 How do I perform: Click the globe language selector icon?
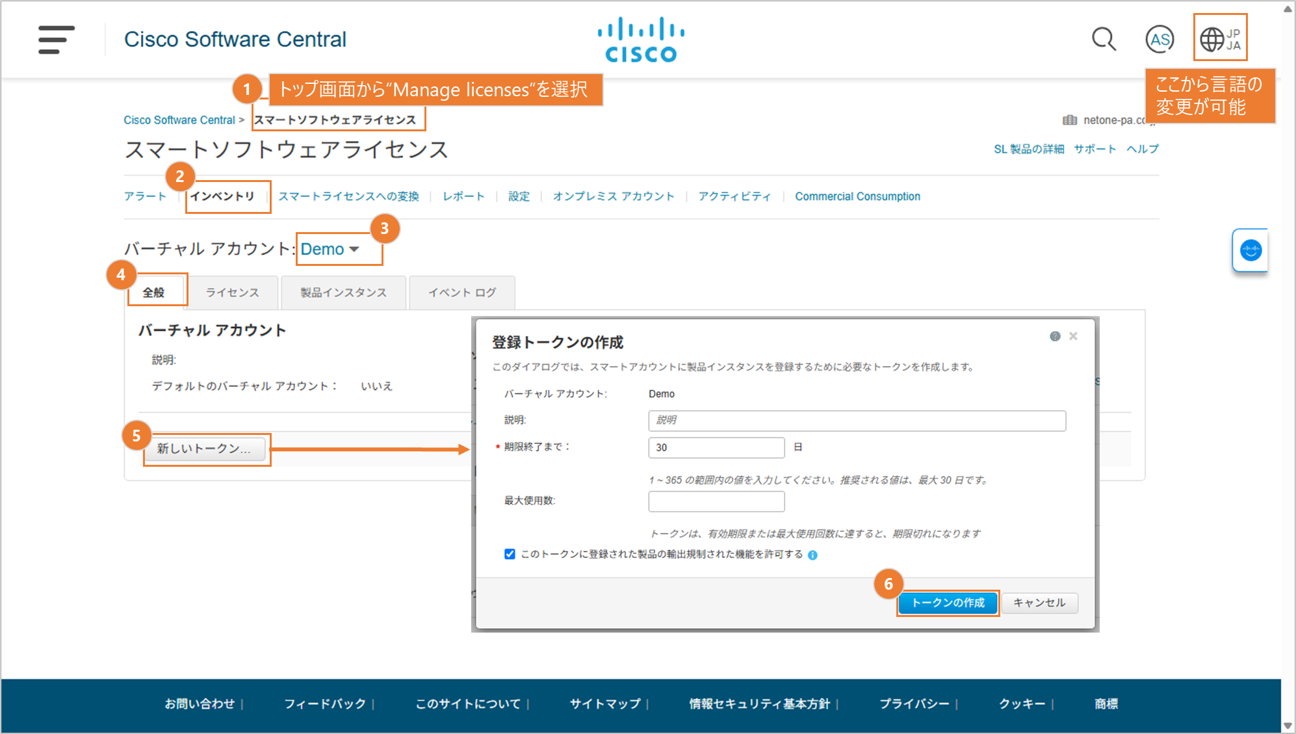(1212, 40)
